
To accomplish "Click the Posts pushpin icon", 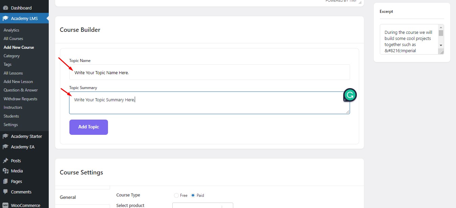I will tap(5, 161).
